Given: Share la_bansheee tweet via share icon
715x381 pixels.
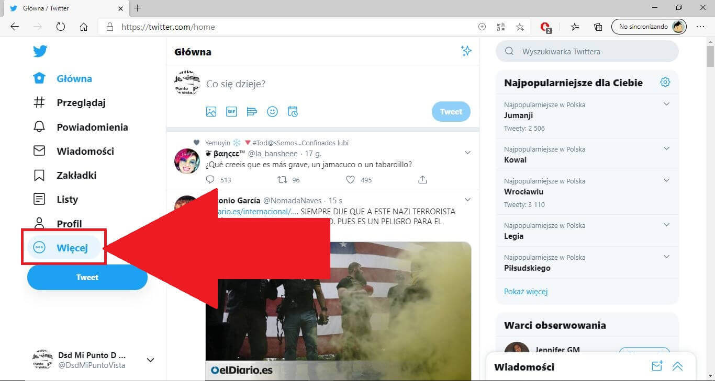Looking at the screenshot, I should (x=422, y=180).
